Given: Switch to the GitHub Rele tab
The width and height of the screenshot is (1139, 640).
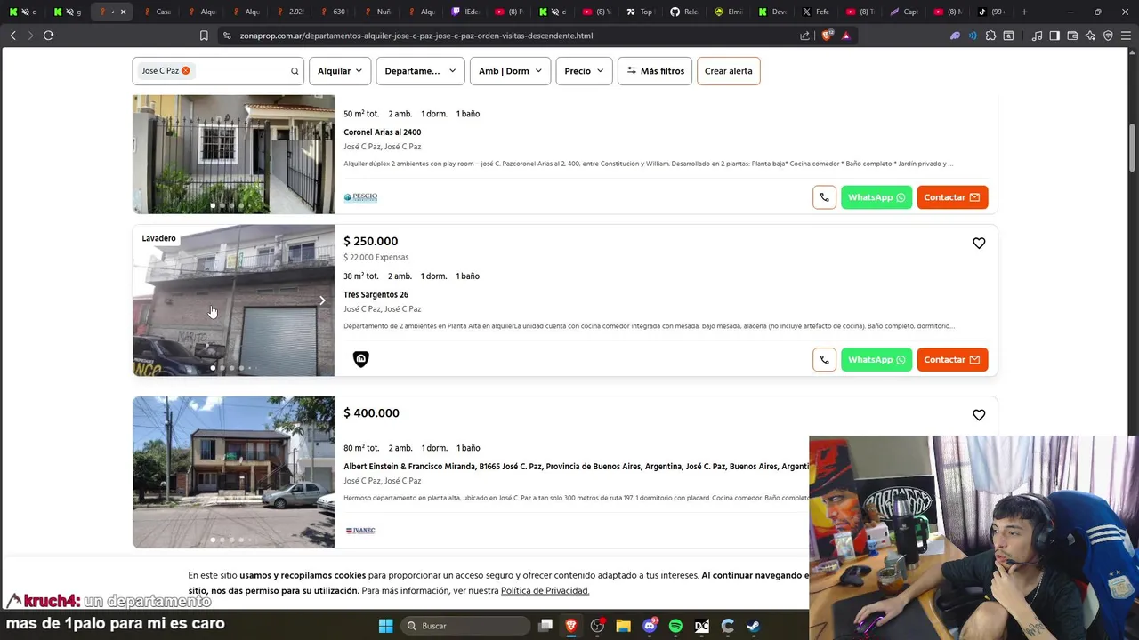Looking at the screenshot, I should tap(684, 12).
